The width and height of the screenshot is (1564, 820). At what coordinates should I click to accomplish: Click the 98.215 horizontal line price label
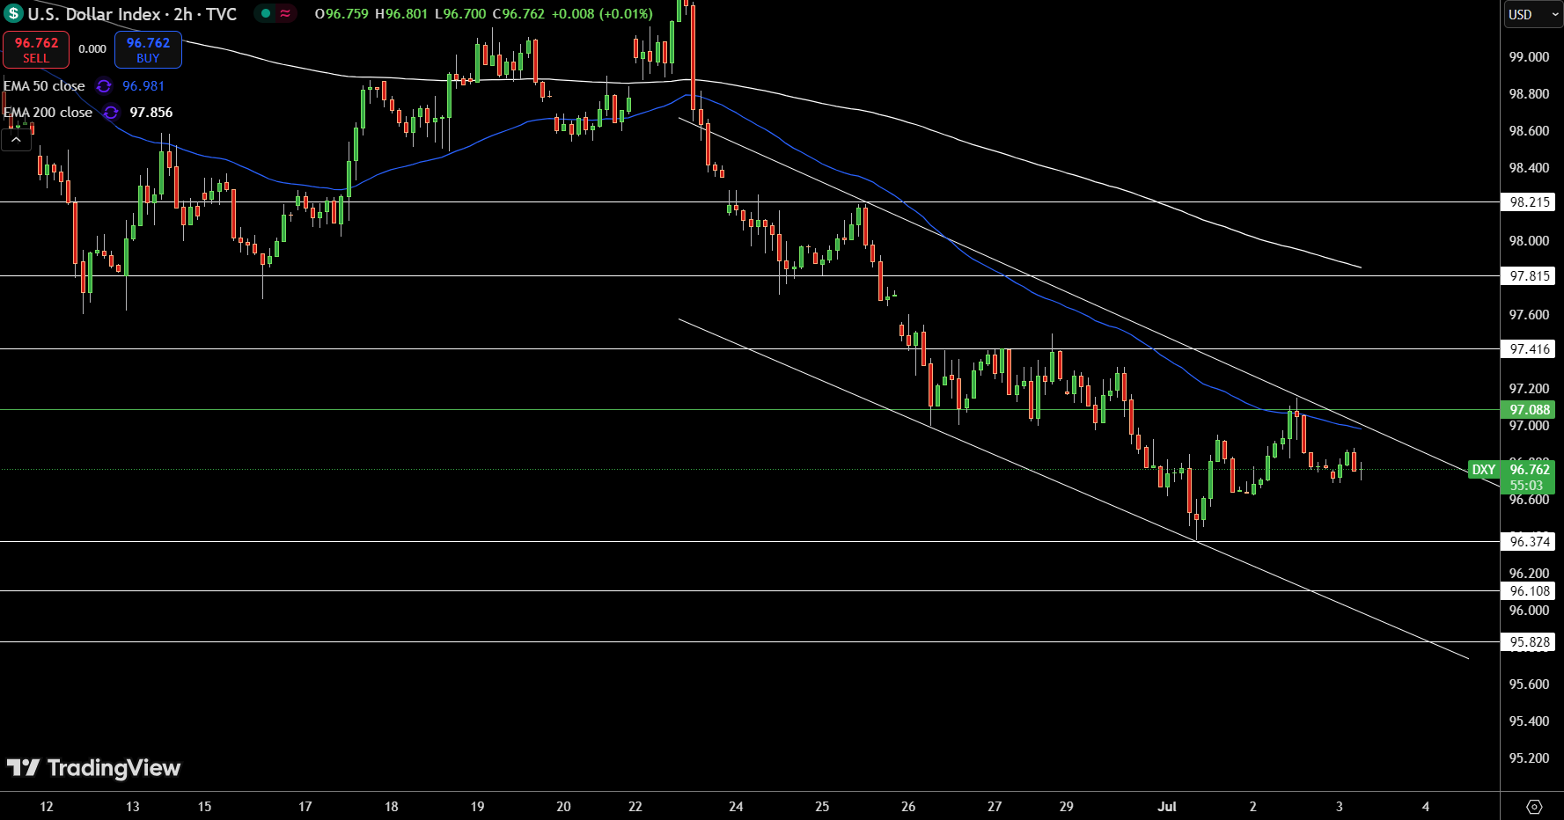[1530, 202]
